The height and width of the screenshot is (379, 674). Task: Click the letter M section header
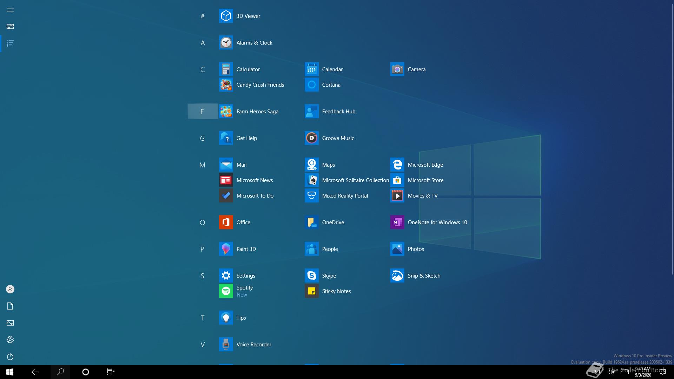point(203,165)
